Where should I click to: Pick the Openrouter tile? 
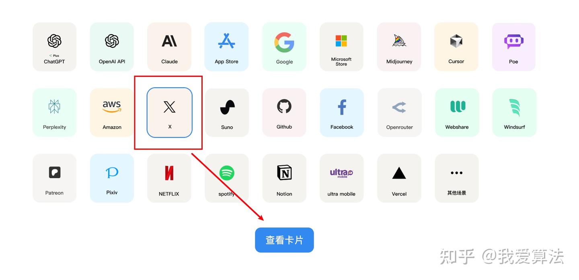point(399,112)
